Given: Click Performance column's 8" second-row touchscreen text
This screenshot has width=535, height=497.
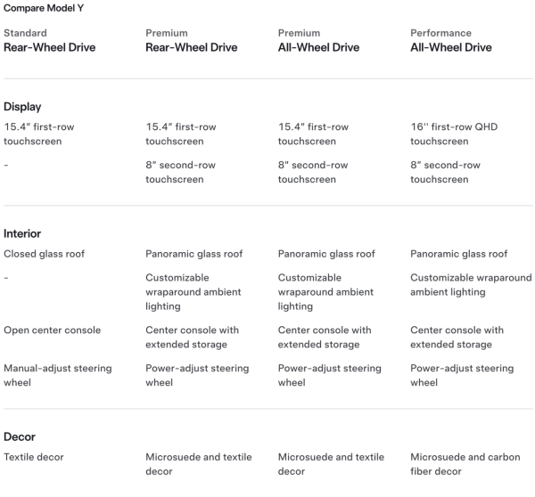Looking at the screenshot, I should pyautogui.click(x=445, y=172).
